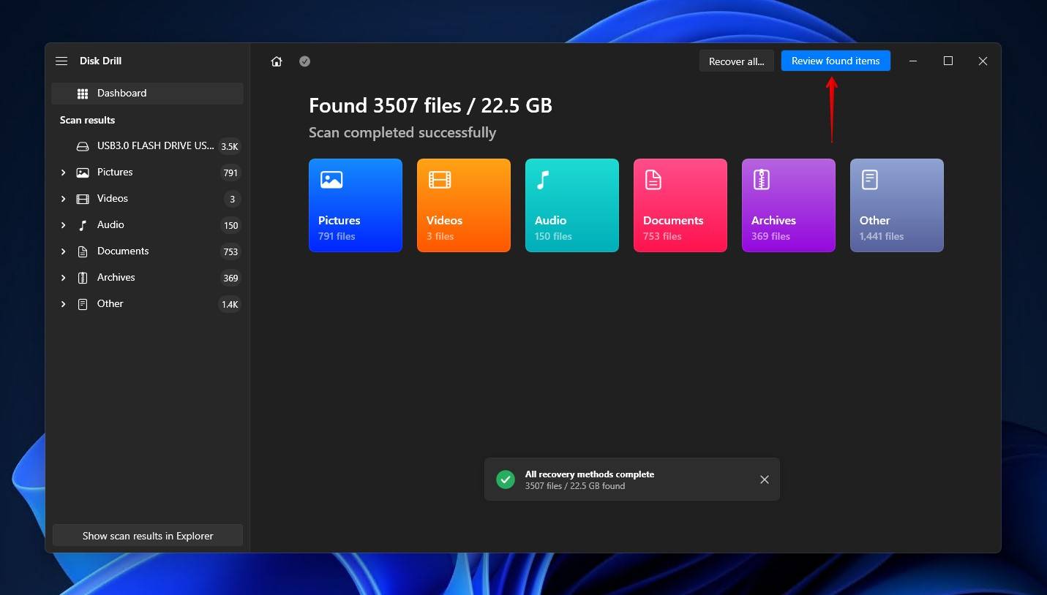This screenshot has width=1047, height=595.
Task: Click the Pictures icon in sidebar tree
Action: pyautogui.click(x=83, y=173)
